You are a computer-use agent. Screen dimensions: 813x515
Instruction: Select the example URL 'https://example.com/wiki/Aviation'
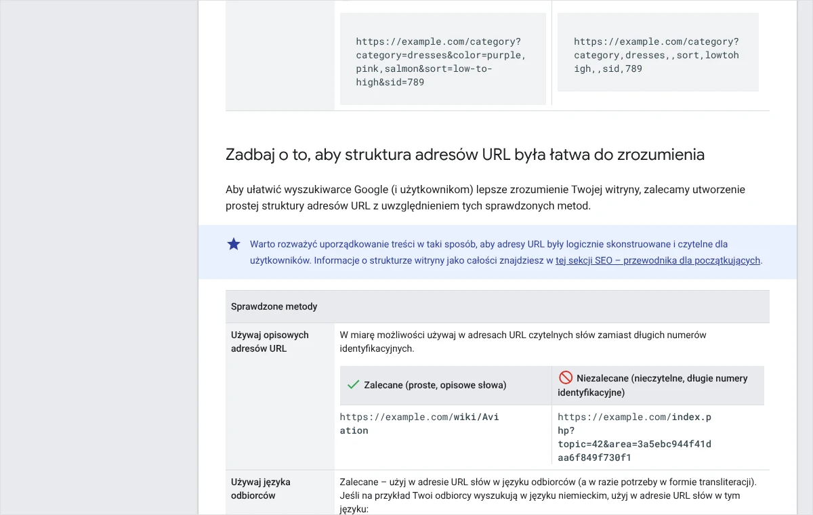pos(419,424)
